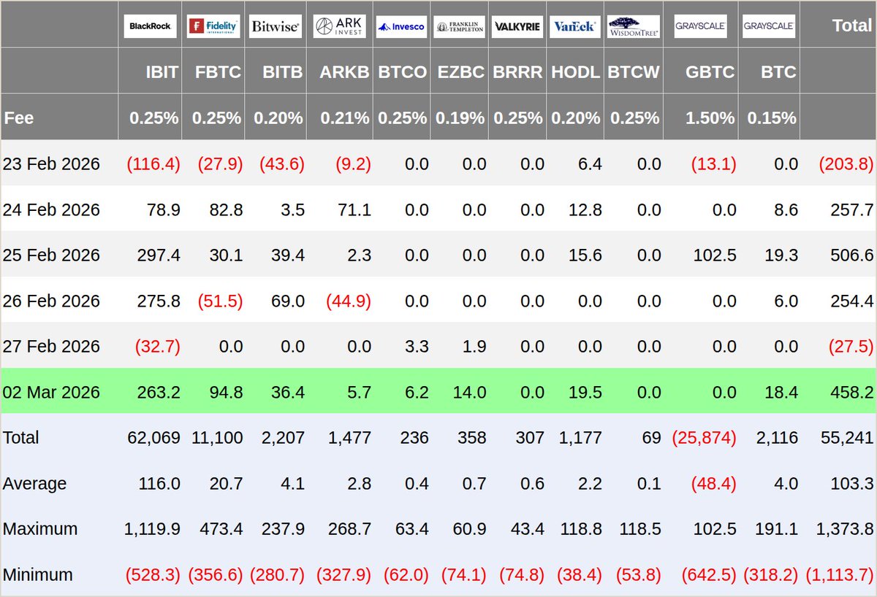Click the Total summary row label
The height and width of the screenshot is (597, 877).
tap(21, 437)
